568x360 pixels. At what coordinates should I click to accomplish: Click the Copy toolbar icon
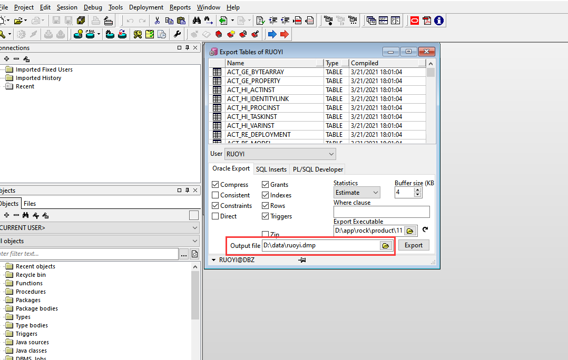169,20
